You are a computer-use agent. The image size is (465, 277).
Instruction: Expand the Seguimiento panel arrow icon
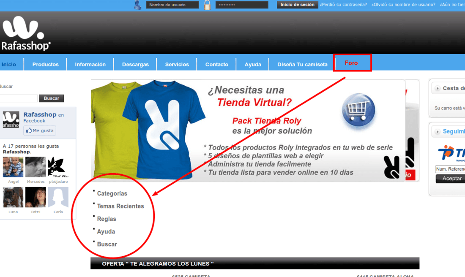pyautogui.click(x=438, y=132)
